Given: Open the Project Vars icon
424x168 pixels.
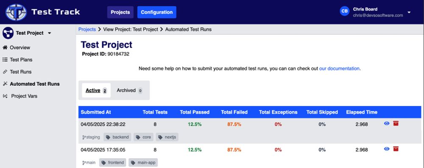Looking at the screenshot, I should (x=5, y=96).
